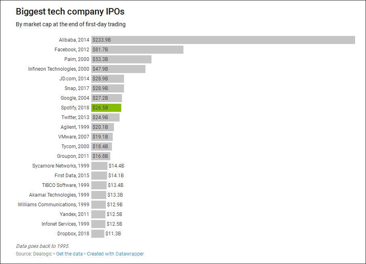Click the Palm 2000 bar
The height and width of the screenshot is (264, 366).
[121, 59]
